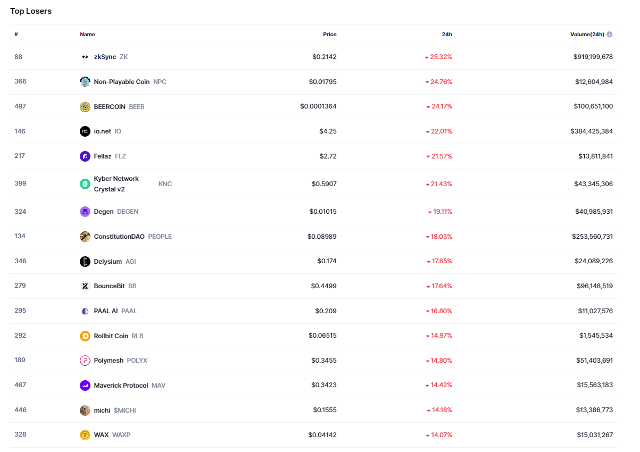This screenshot has width=640, height=452.
Task: Open the BounceBit coin link
Action: coord(109,286)
